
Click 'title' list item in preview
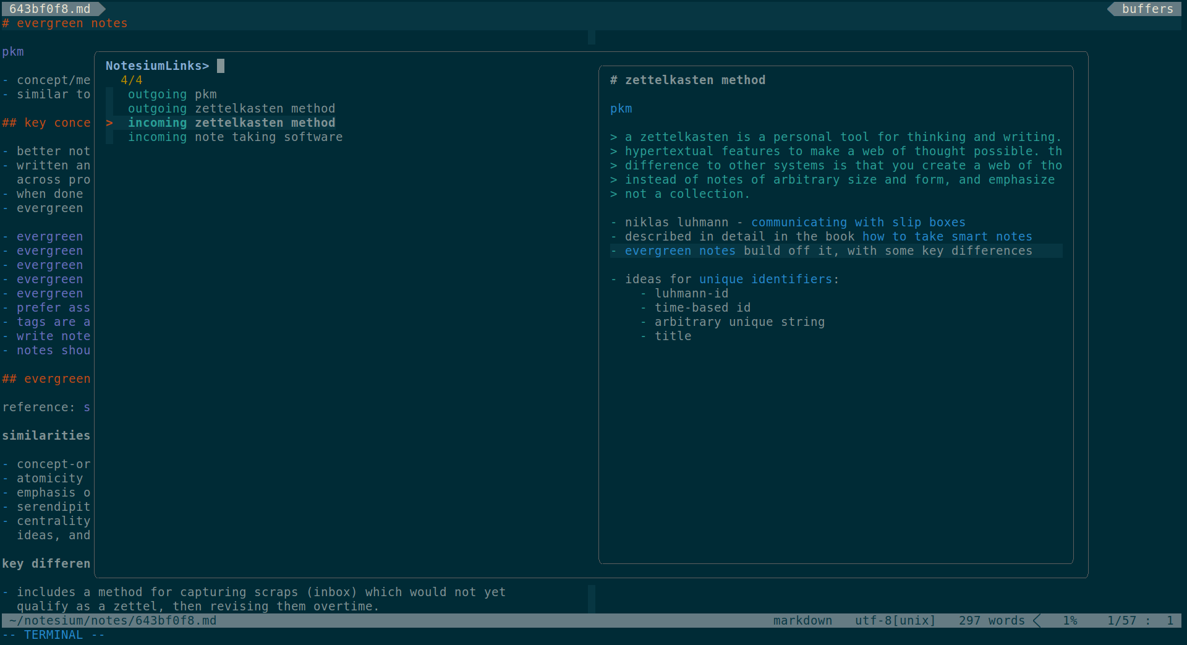click(673, 336)
